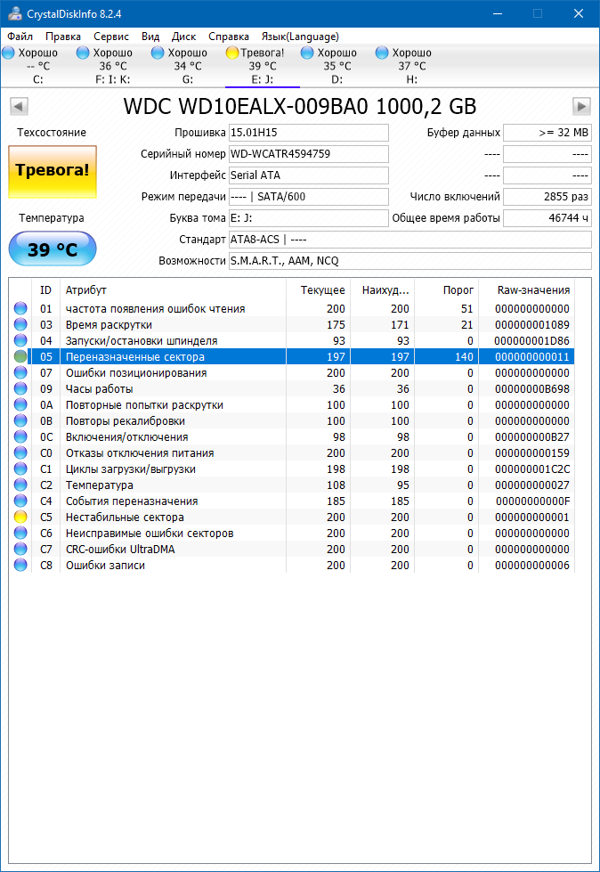Select disk H: status orb
This screenshot has height=872, width=600.
[382, 53]
